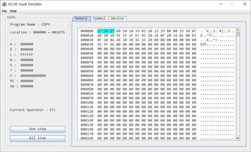Click memory address 0000A0 row label
Image resolution: width=251 pixels, height=152 pixels.
(87, 75)
